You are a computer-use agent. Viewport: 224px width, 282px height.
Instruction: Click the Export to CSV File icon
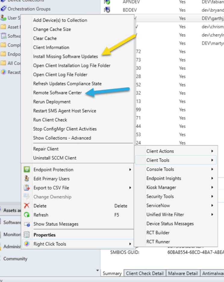[27, 188]
